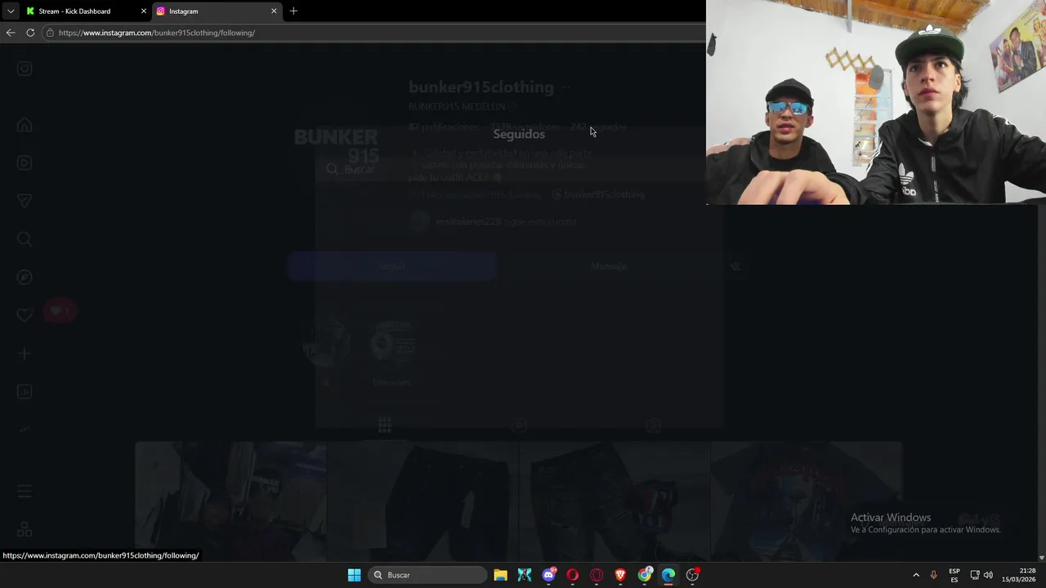Click Buscar search field in Seguidos dialog
Viewport: 1046px width, 588px height.
(x=519, y=169)
